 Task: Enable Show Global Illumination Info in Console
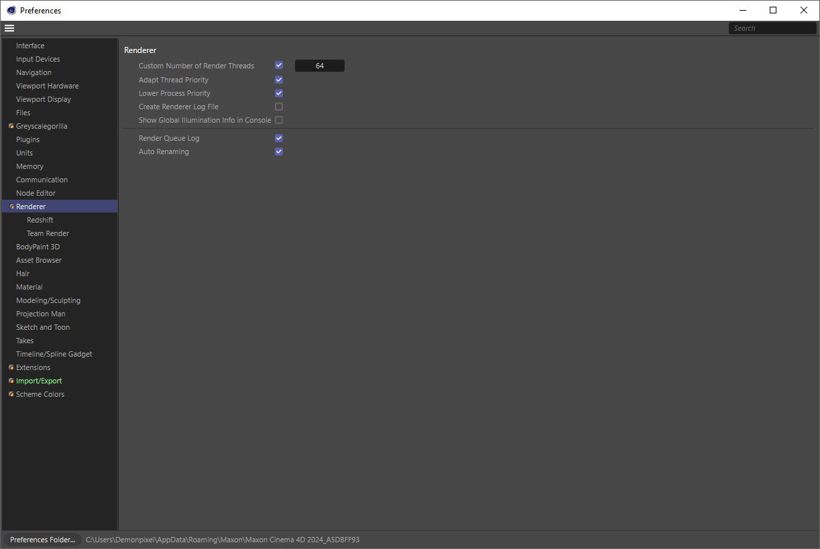click(x=279, y=120)
